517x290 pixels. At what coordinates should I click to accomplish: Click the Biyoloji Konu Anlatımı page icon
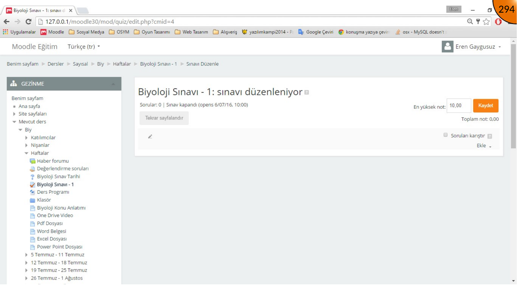[33, 208]
